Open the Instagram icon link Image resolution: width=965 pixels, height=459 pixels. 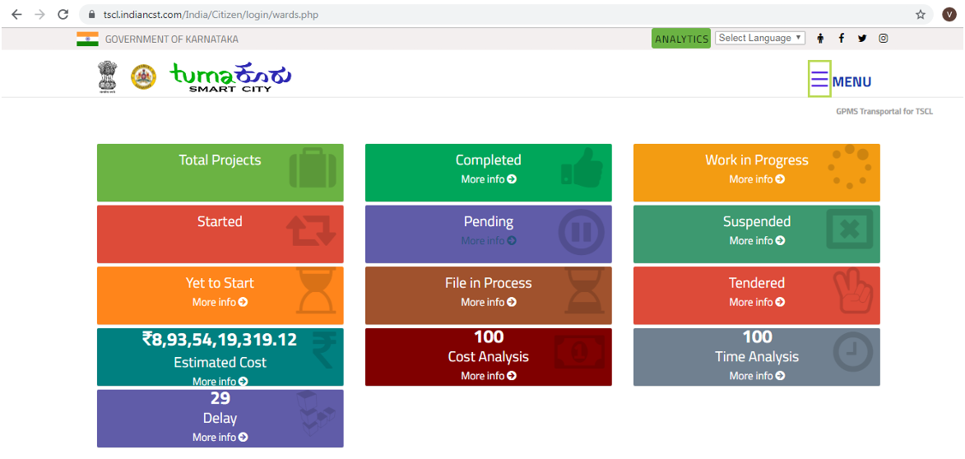(x=883, y=39)
